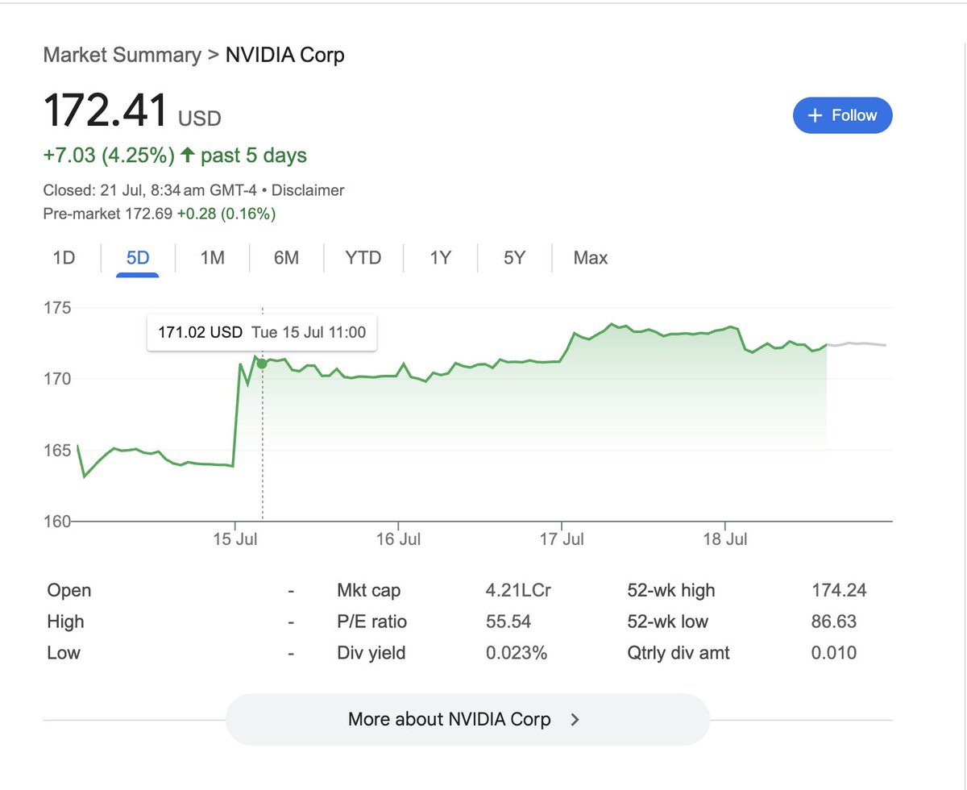Click the Low label in stats table
This screenshot has height=790, width=967.
click(64, 654)
